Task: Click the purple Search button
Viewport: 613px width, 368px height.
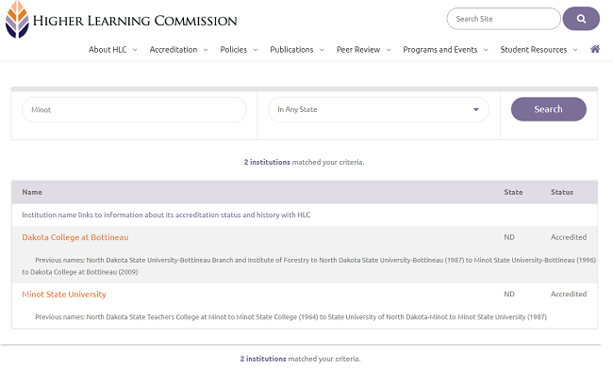Action: [x=549, y=109]
